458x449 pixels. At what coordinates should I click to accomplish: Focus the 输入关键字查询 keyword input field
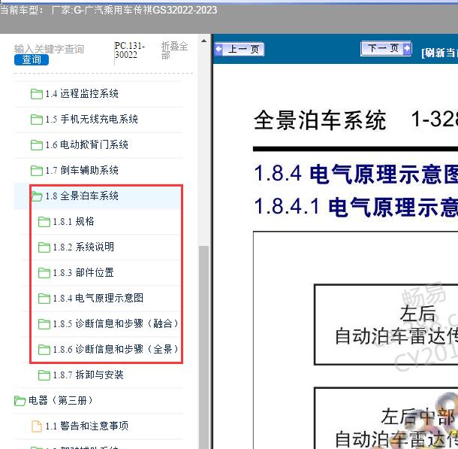(49, 49)
